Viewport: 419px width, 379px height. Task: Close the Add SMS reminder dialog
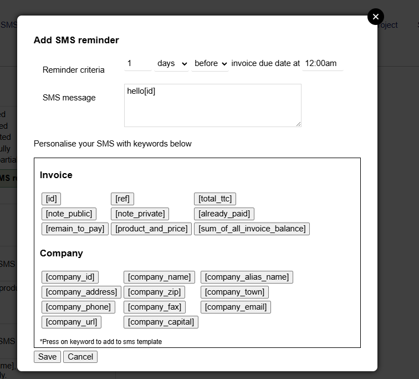[376, 17]
